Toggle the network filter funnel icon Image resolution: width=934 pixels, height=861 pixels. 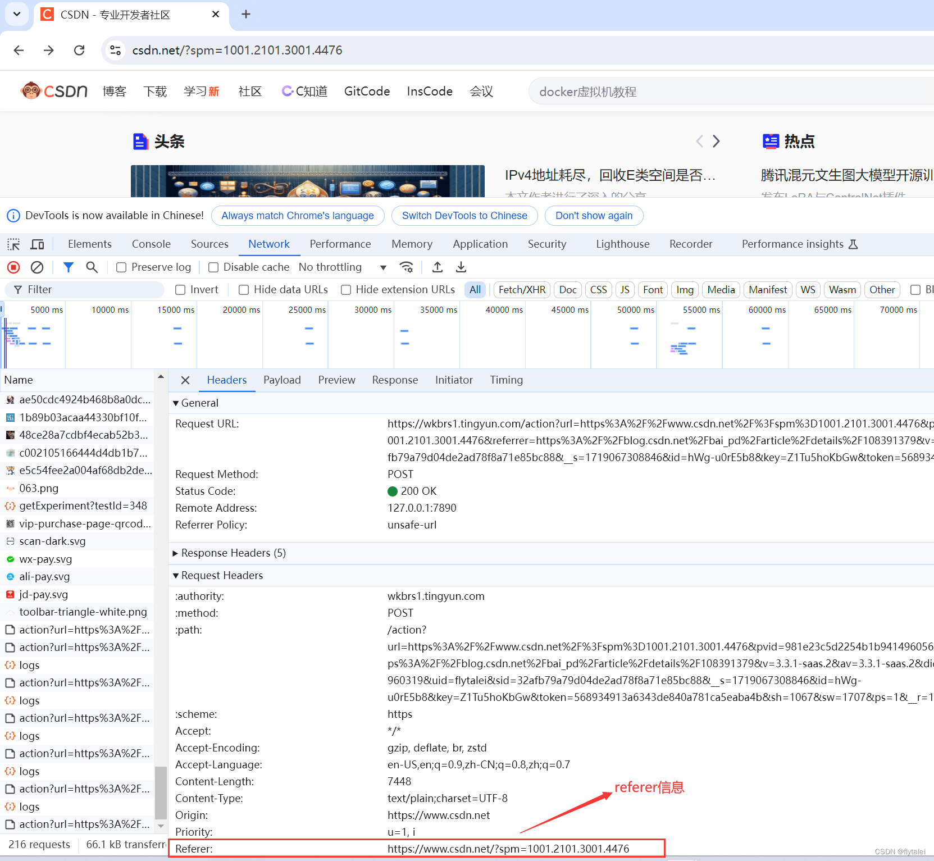coord(69,267)
